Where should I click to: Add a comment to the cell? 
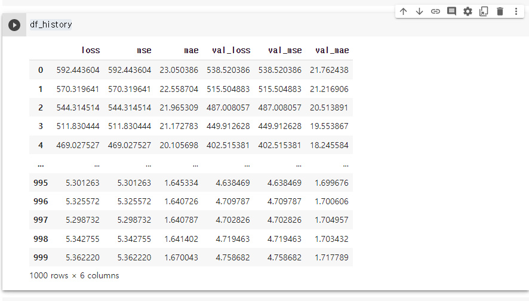[451, 11]
